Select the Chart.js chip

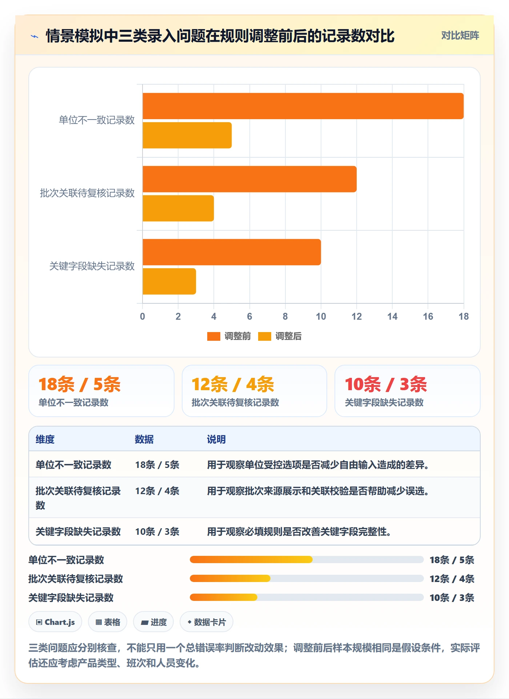click(55, 622)
